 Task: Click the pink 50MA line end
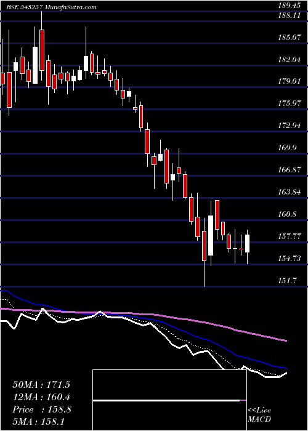285,340
